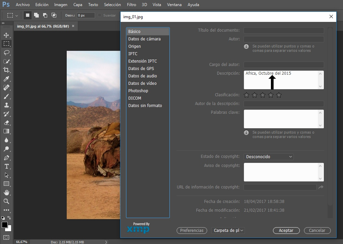Click the Título del documento field

(284, 30)
